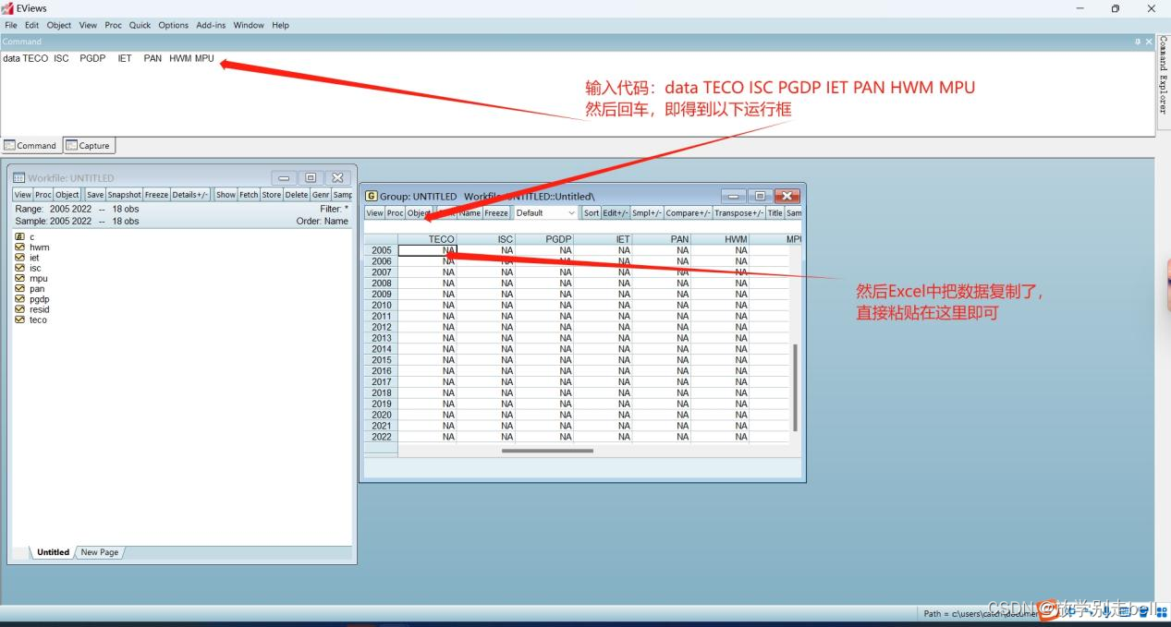
Task: Select the isc series icon
Action: click(19, 268)
